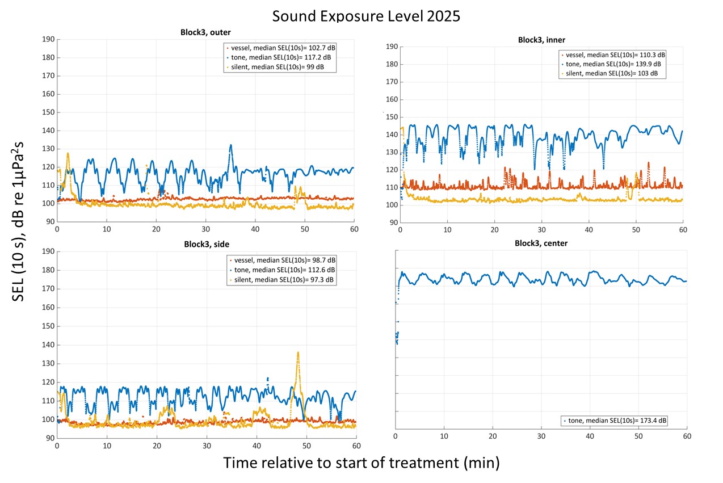723x483 pixels.
Task: Click the side plot yellow silent peak near 48 min
Action: pos(298,354)
